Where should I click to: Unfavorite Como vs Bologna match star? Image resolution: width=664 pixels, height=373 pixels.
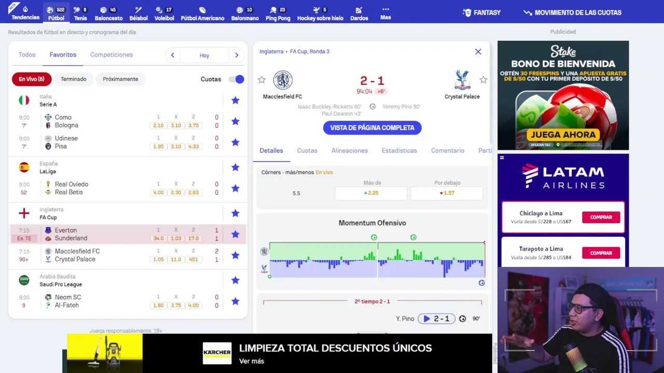tap(235, 121)
